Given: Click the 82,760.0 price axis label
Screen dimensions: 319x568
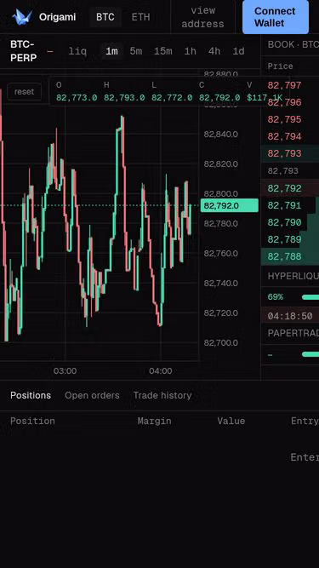Looking at the screenshot, I should [221, 253].
